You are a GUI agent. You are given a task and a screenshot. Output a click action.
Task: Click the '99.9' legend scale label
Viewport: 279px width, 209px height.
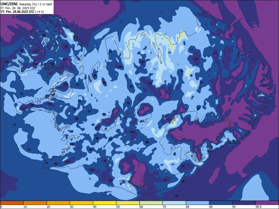(258, 207)
